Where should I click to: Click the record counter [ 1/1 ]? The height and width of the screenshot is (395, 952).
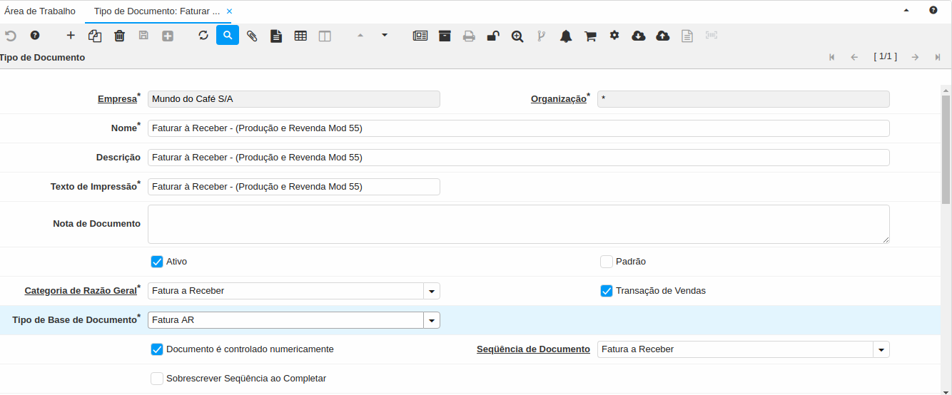pos(885,56)
